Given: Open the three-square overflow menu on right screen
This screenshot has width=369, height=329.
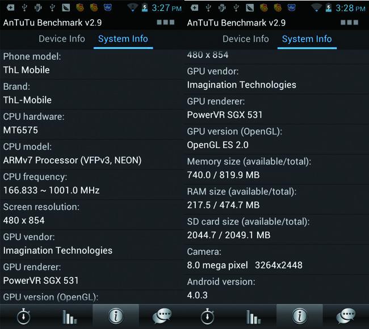Looking at the screenshot, I should tap(350, 22).
